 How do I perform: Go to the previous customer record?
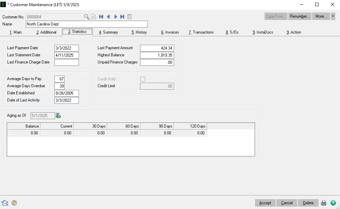click(x=108, y=17)
